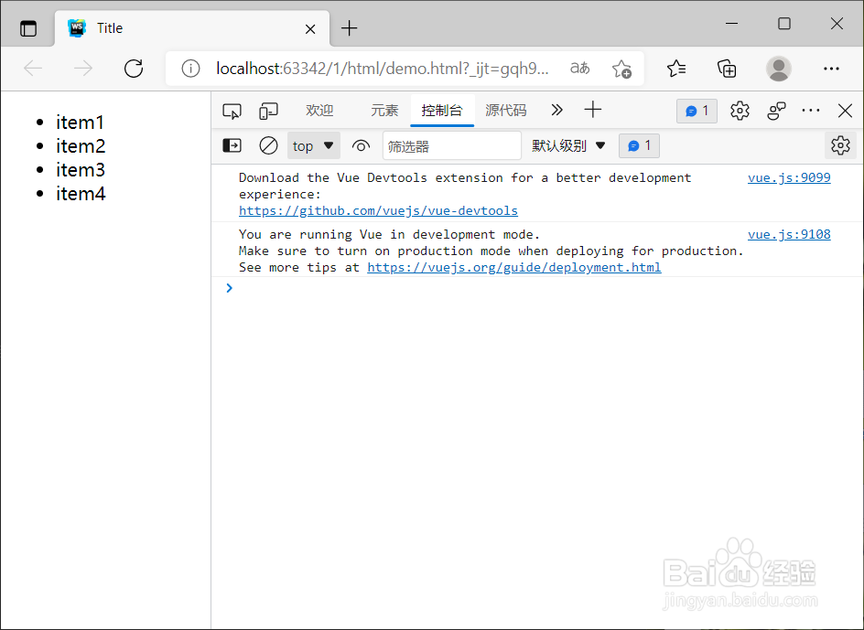Open browser Settings and more menu
Viewport: 864px width, 630px height.
pos(831,69)
